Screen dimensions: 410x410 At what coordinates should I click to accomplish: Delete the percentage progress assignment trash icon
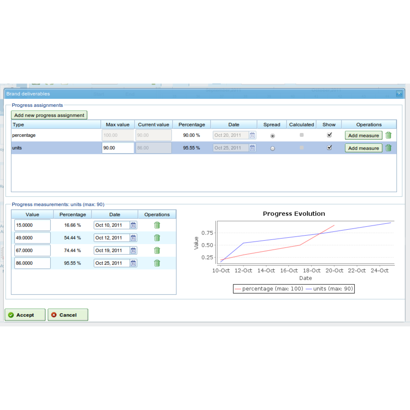(x=388, y=135)
